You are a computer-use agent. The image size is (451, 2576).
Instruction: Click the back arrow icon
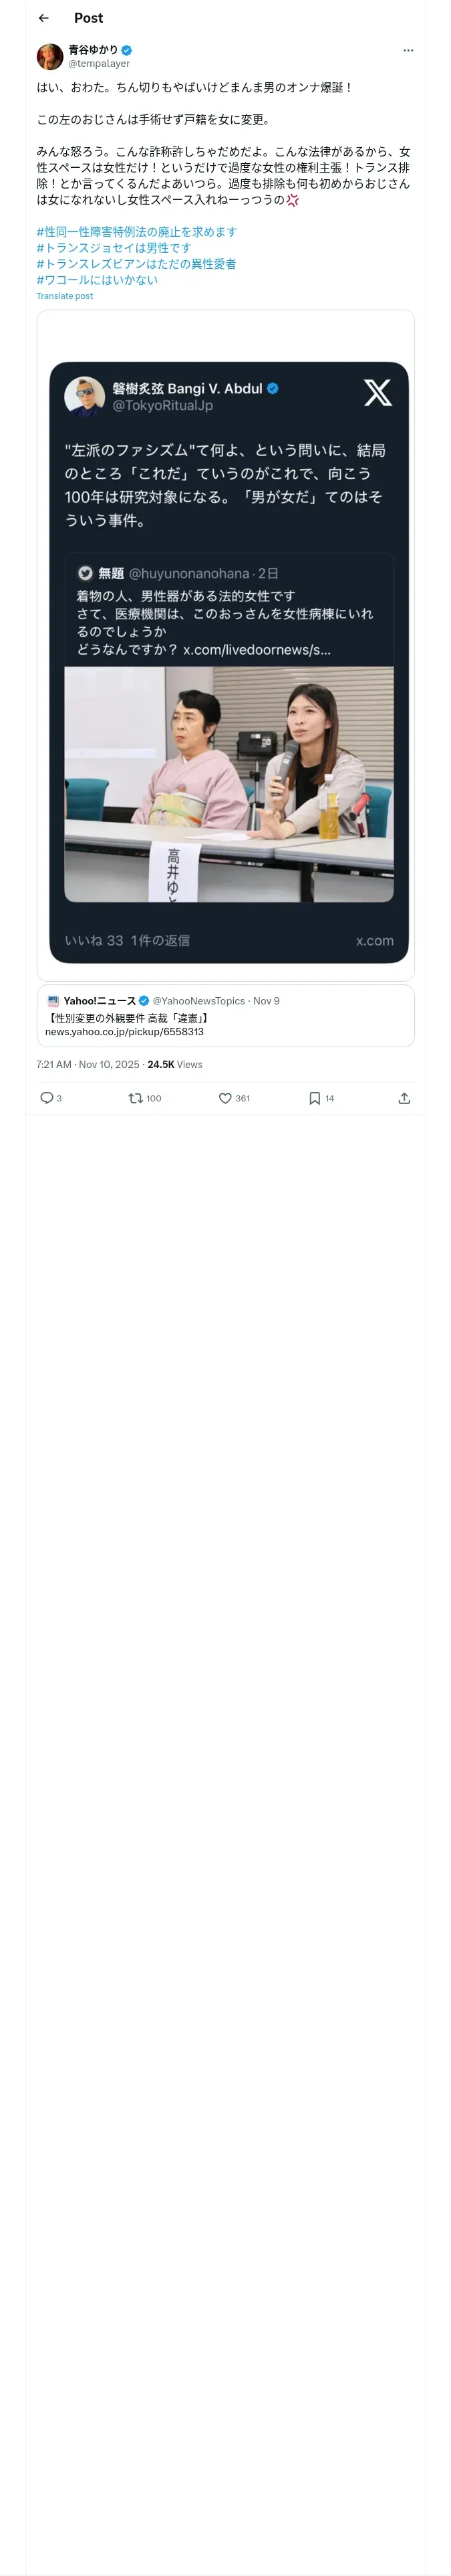tap(44, 18)
